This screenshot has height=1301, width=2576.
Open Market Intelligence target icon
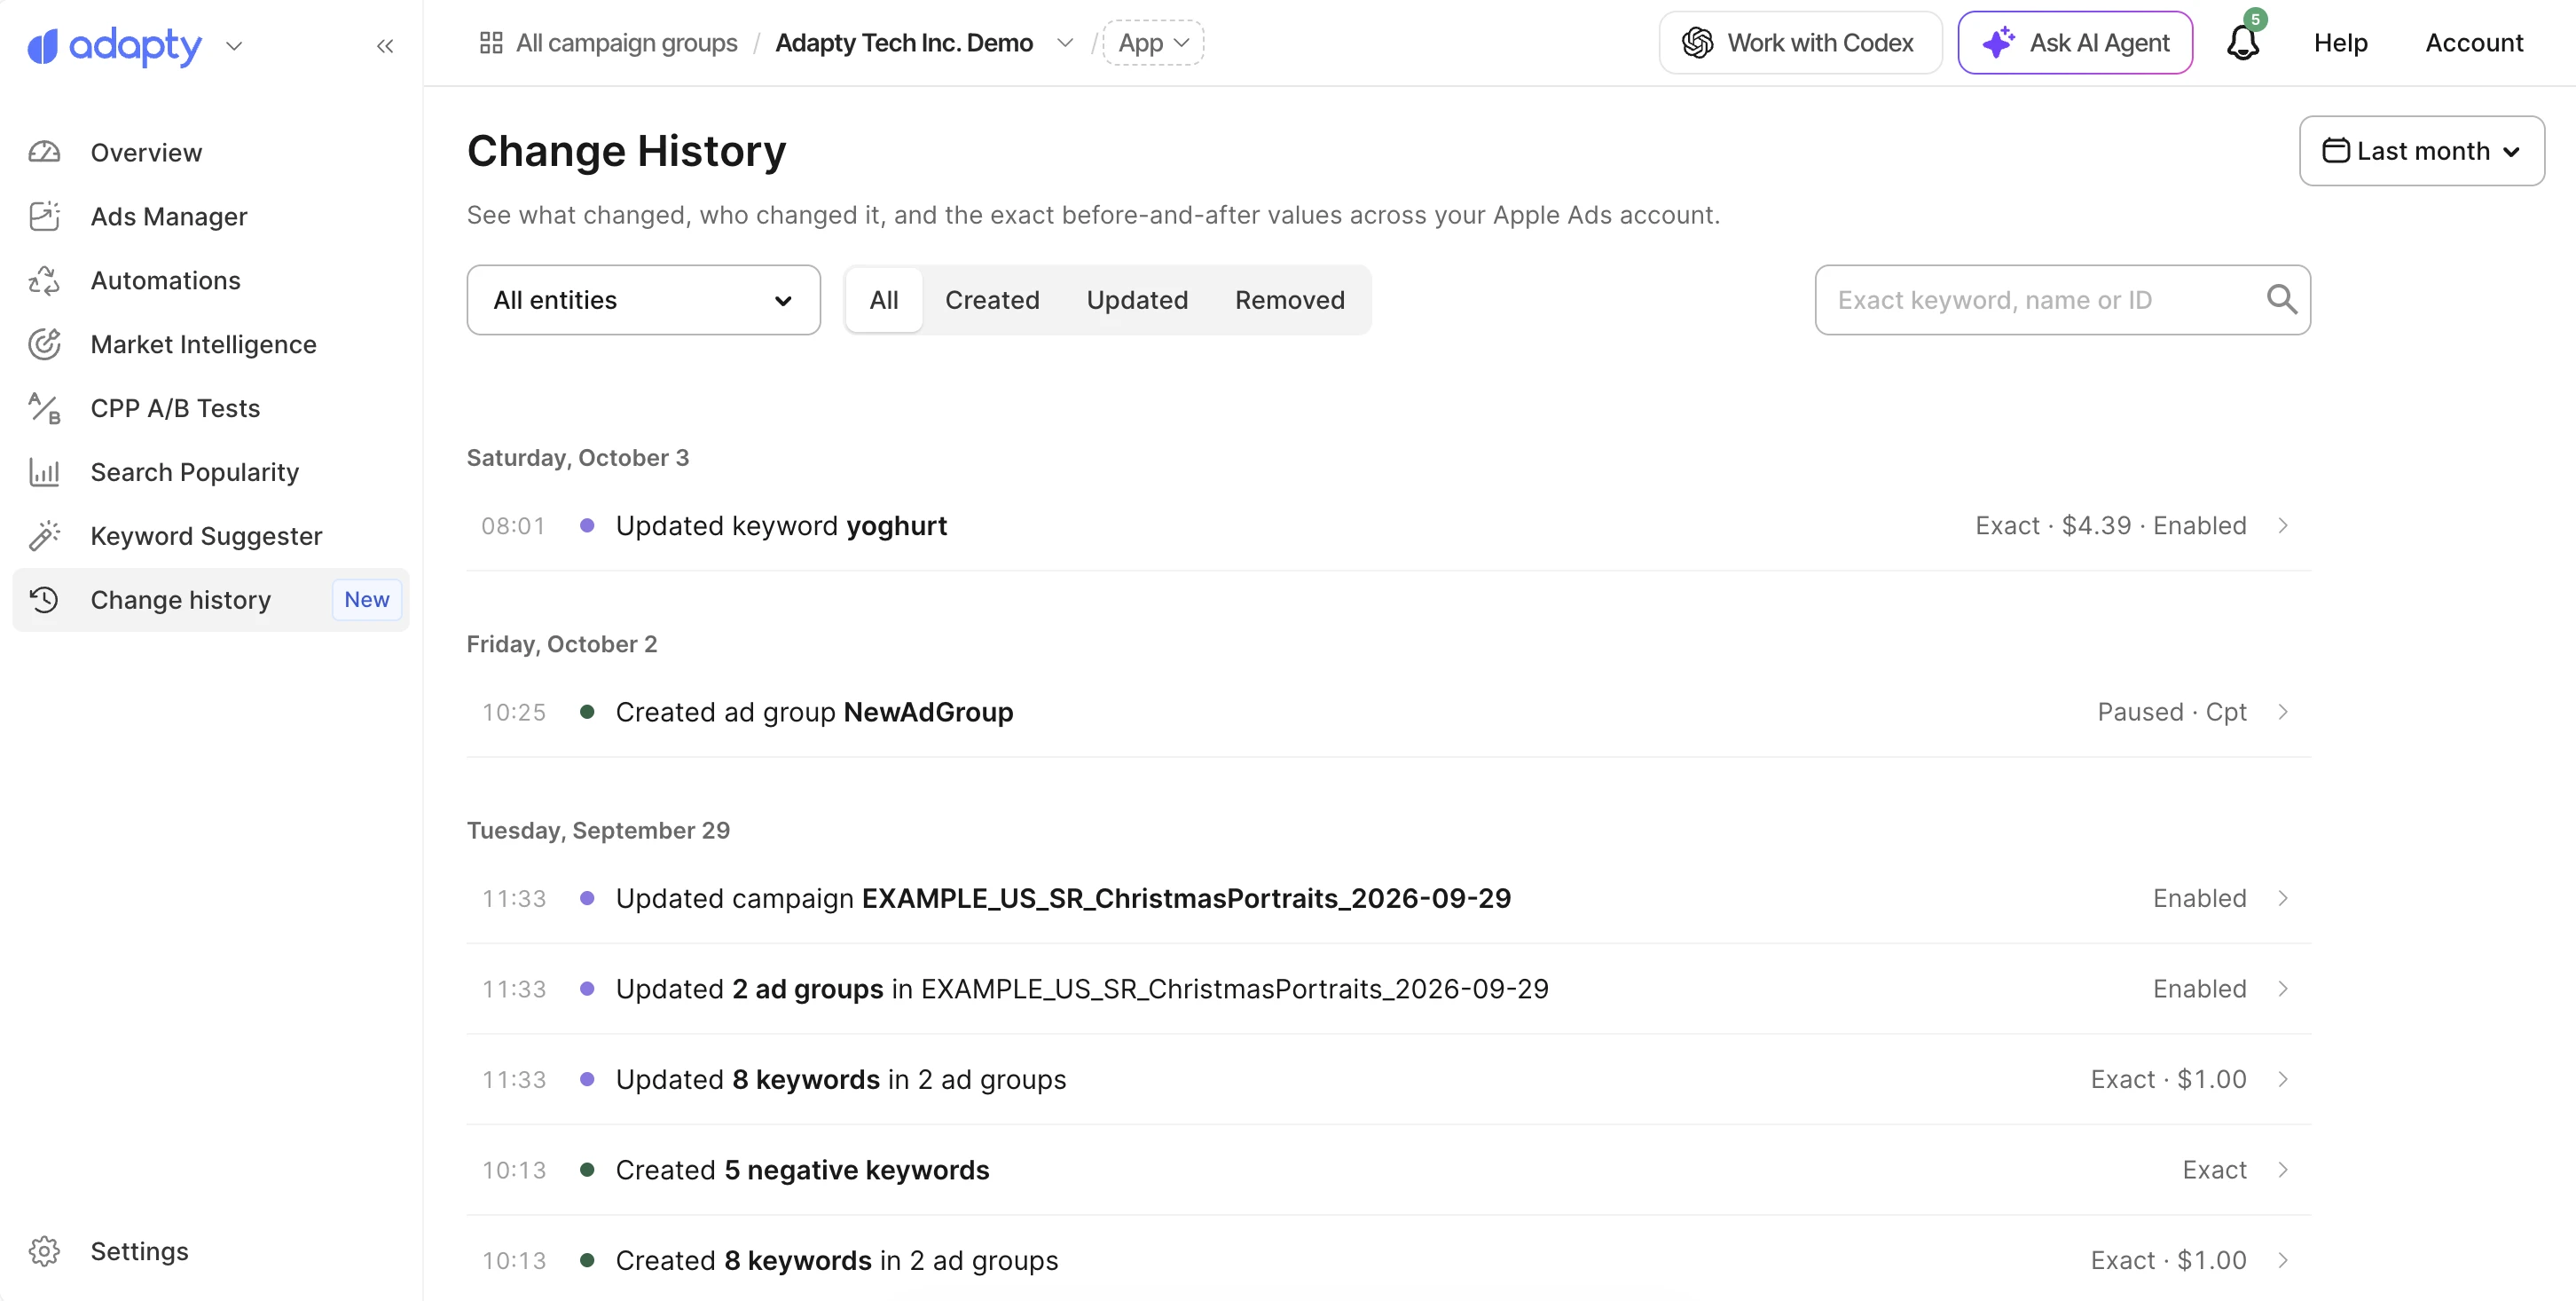click(x=44, y=344)
